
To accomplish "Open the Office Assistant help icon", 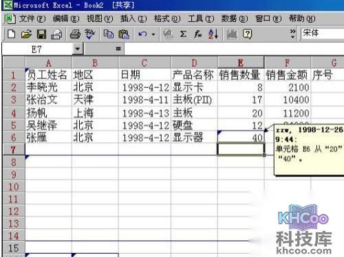I will click(248, 34).
